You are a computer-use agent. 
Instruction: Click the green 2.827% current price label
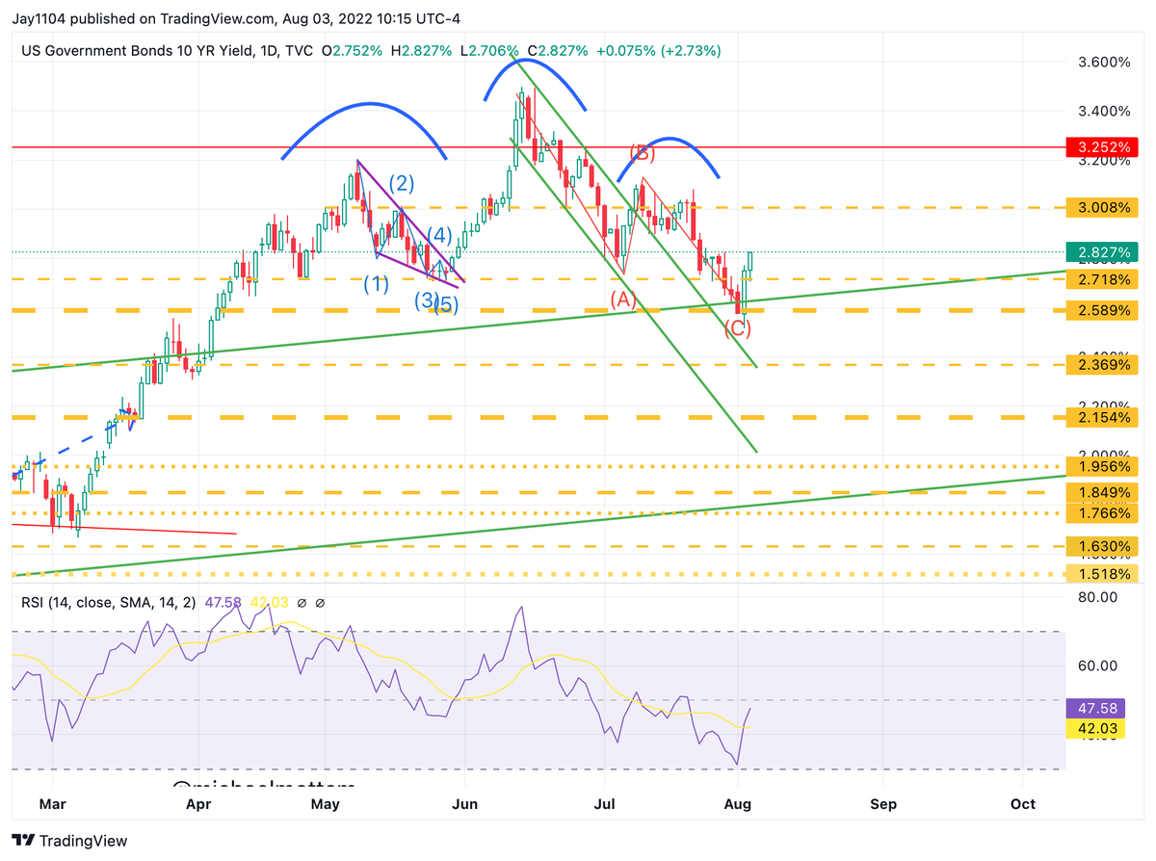tap(1102, 253)
